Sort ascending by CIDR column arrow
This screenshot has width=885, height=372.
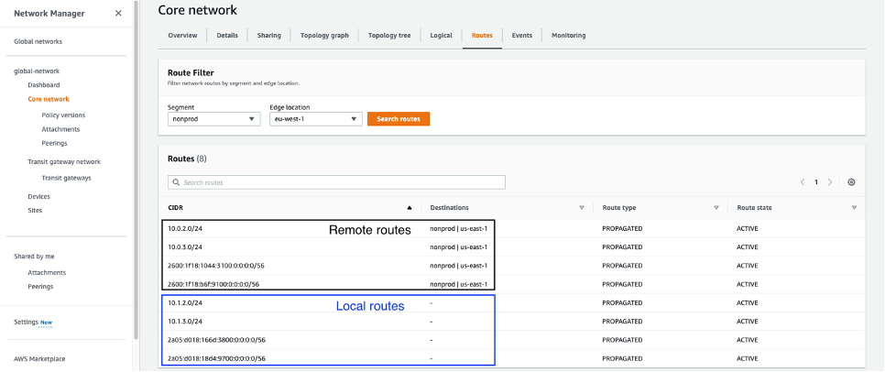pos(410,208)
